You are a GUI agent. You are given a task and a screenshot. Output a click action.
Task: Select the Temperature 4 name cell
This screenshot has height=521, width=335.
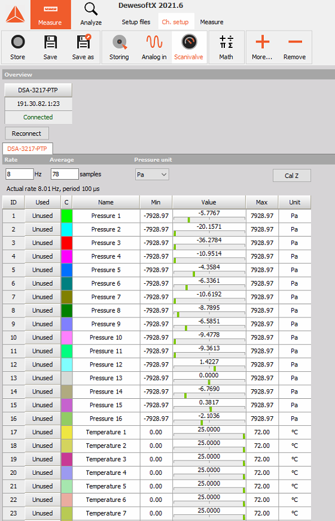tap(106, 472)
